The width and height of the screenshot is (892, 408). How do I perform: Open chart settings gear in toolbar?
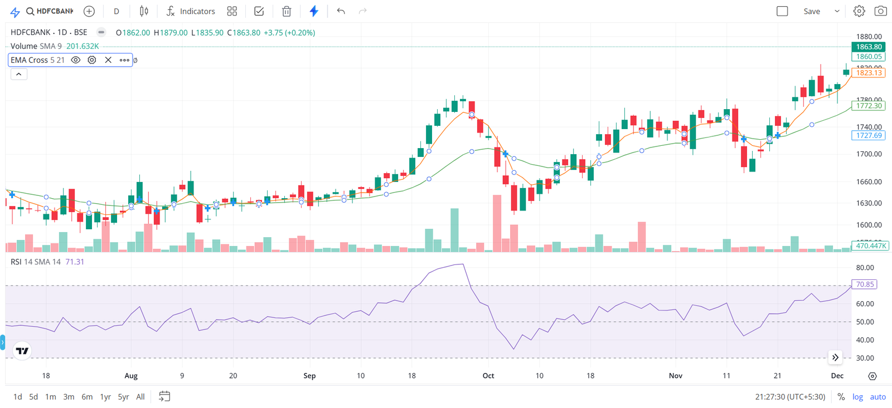pyautogui.click(x=859, y=11)
